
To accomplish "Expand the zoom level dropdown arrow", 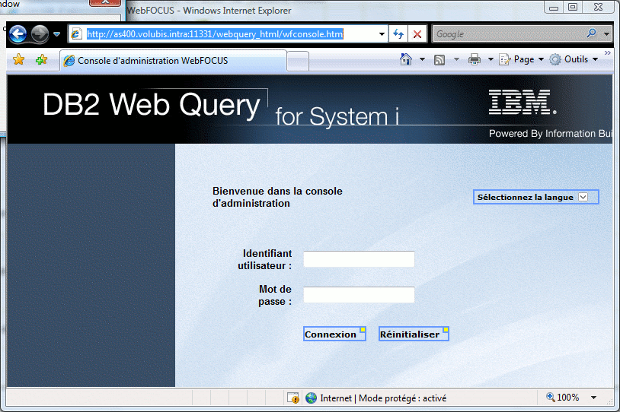I will pos(594,398).
